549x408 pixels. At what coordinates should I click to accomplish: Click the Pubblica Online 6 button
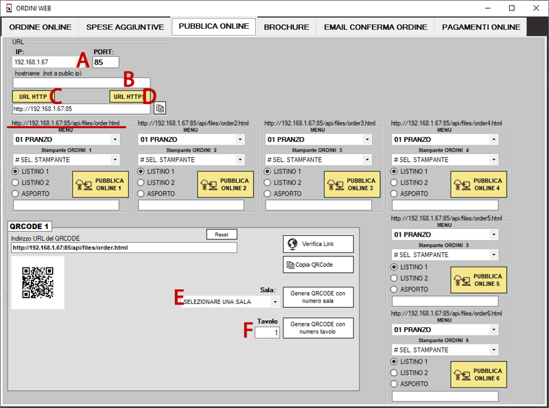pyautogui.click(x=478, y=374)
